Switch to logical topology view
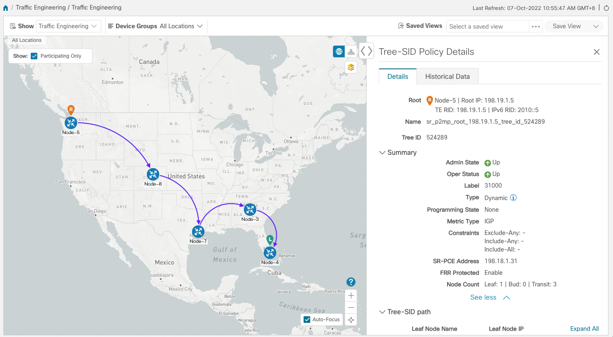Viewport: 613px width, 337px height. [351, 51]
